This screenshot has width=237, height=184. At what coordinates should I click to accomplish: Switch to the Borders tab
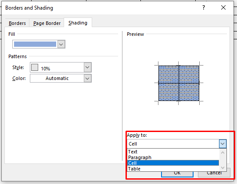click(17, 23)
